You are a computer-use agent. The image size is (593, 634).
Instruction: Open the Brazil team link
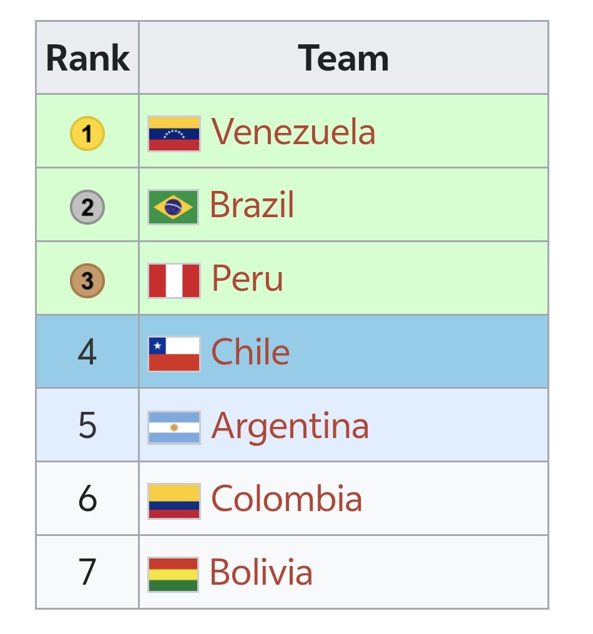252,205
